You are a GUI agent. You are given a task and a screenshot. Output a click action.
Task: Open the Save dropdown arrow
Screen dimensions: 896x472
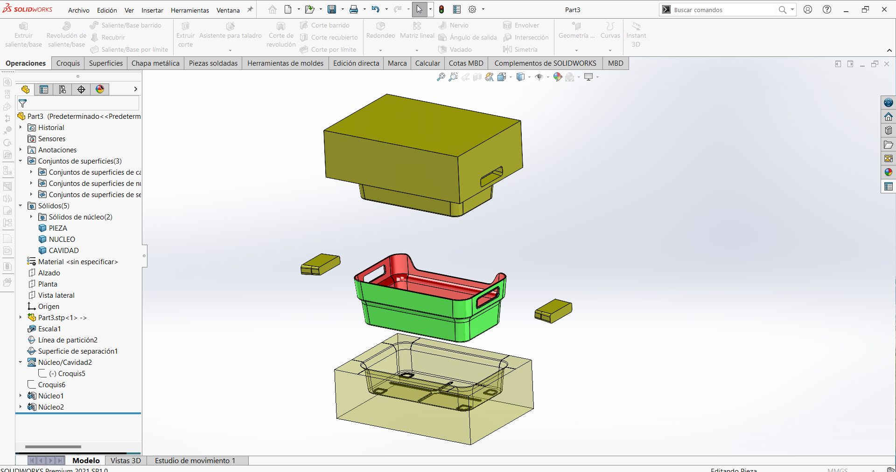(x=343, y=9)
